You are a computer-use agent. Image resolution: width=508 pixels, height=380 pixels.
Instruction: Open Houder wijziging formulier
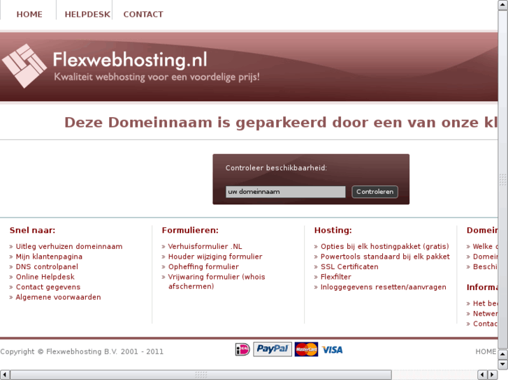tap(215, 257)
